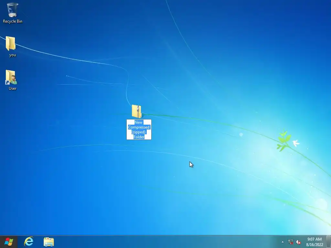Click the muted volume tray icon
Screen dimensions: 331x248
point(298,242)
